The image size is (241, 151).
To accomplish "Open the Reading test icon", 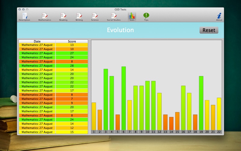I will tap(63, 17).
